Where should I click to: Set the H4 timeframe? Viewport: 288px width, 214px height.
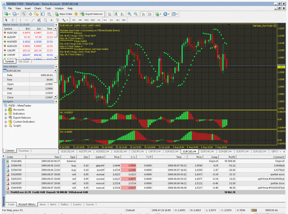[x=105, y=20]
